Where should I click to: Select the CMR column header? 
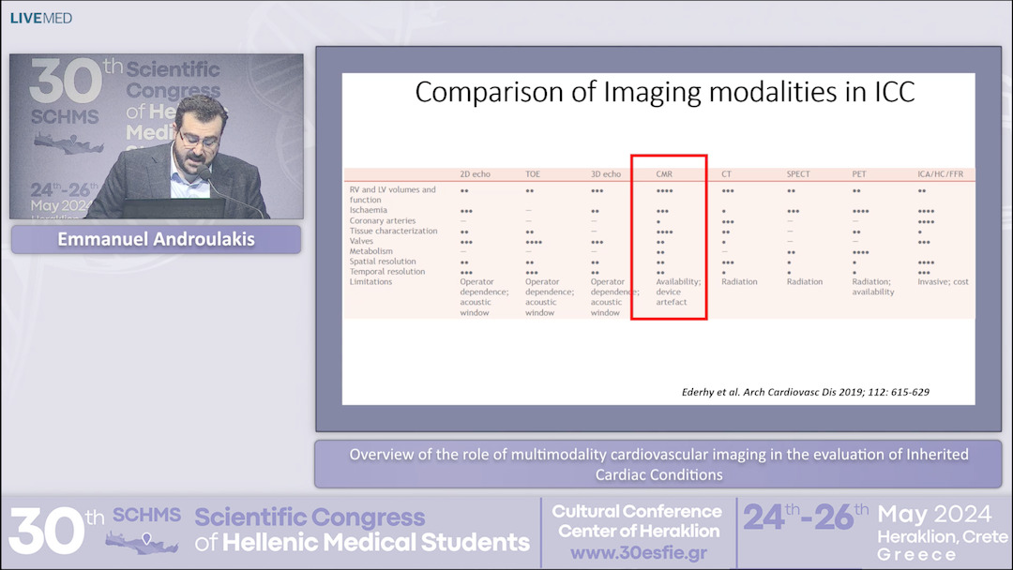pos(663,173)
